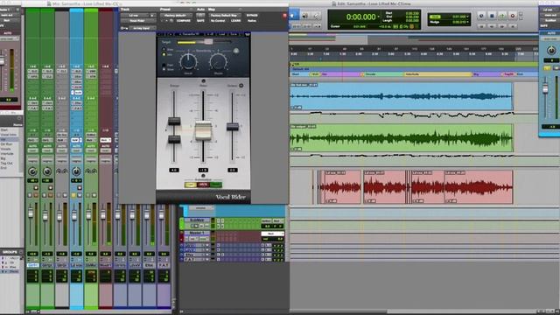Click the Record button in the Edit transport
The width and height of the screenshot is (560, 315).
point(513,16)
